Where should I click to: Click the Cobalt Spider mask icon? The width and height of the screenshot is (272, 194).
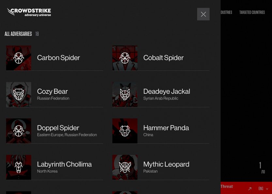[125, 58]
